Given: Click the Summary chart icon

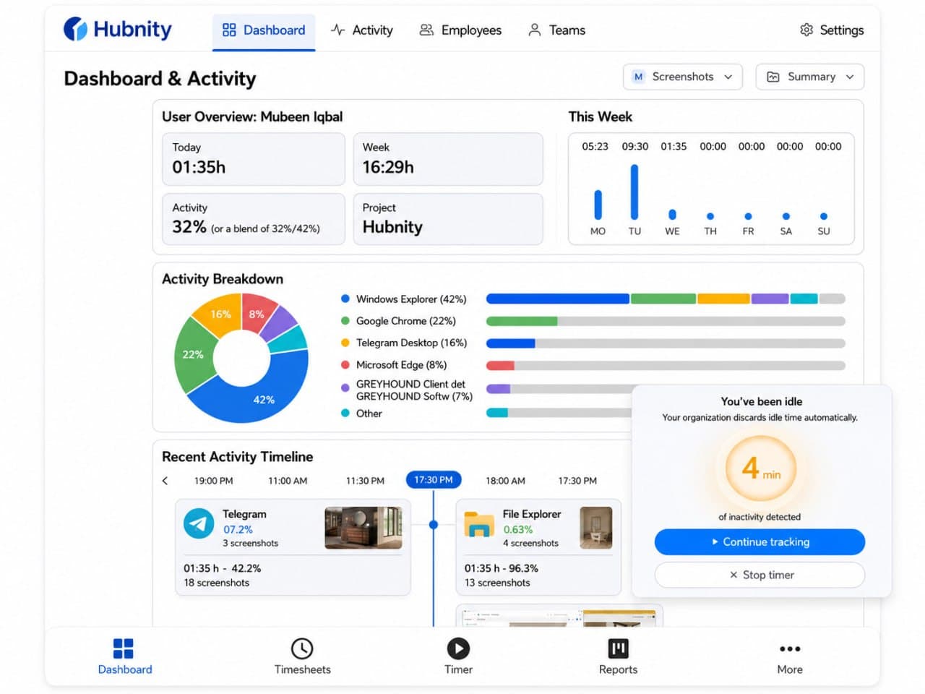Looking at the screenshot, I should [773, 77].
